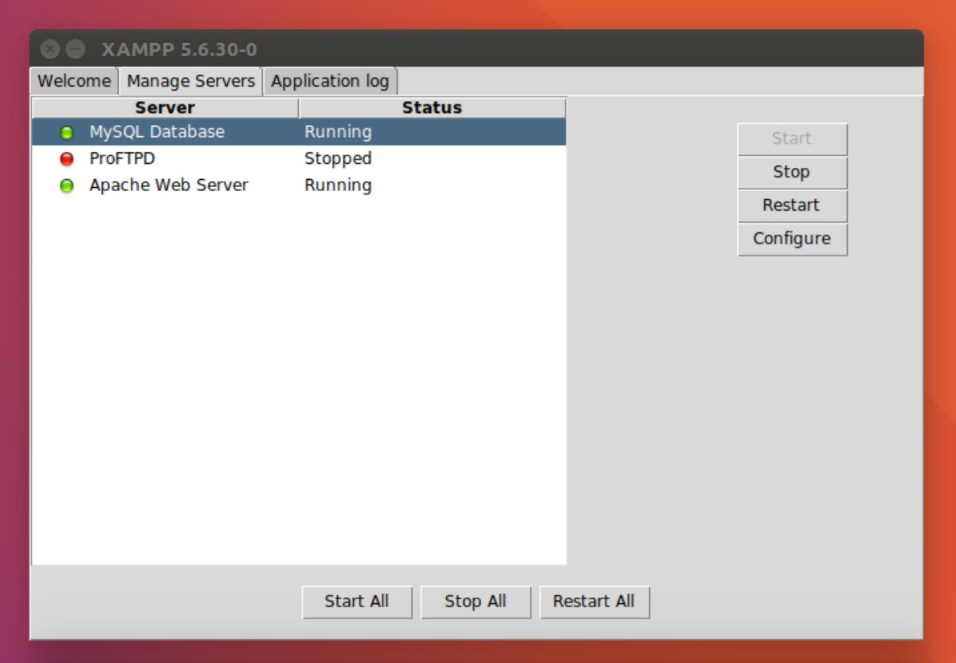
Task: Click the green status icon beside MySQL Database
Action: tap(67, 133)
